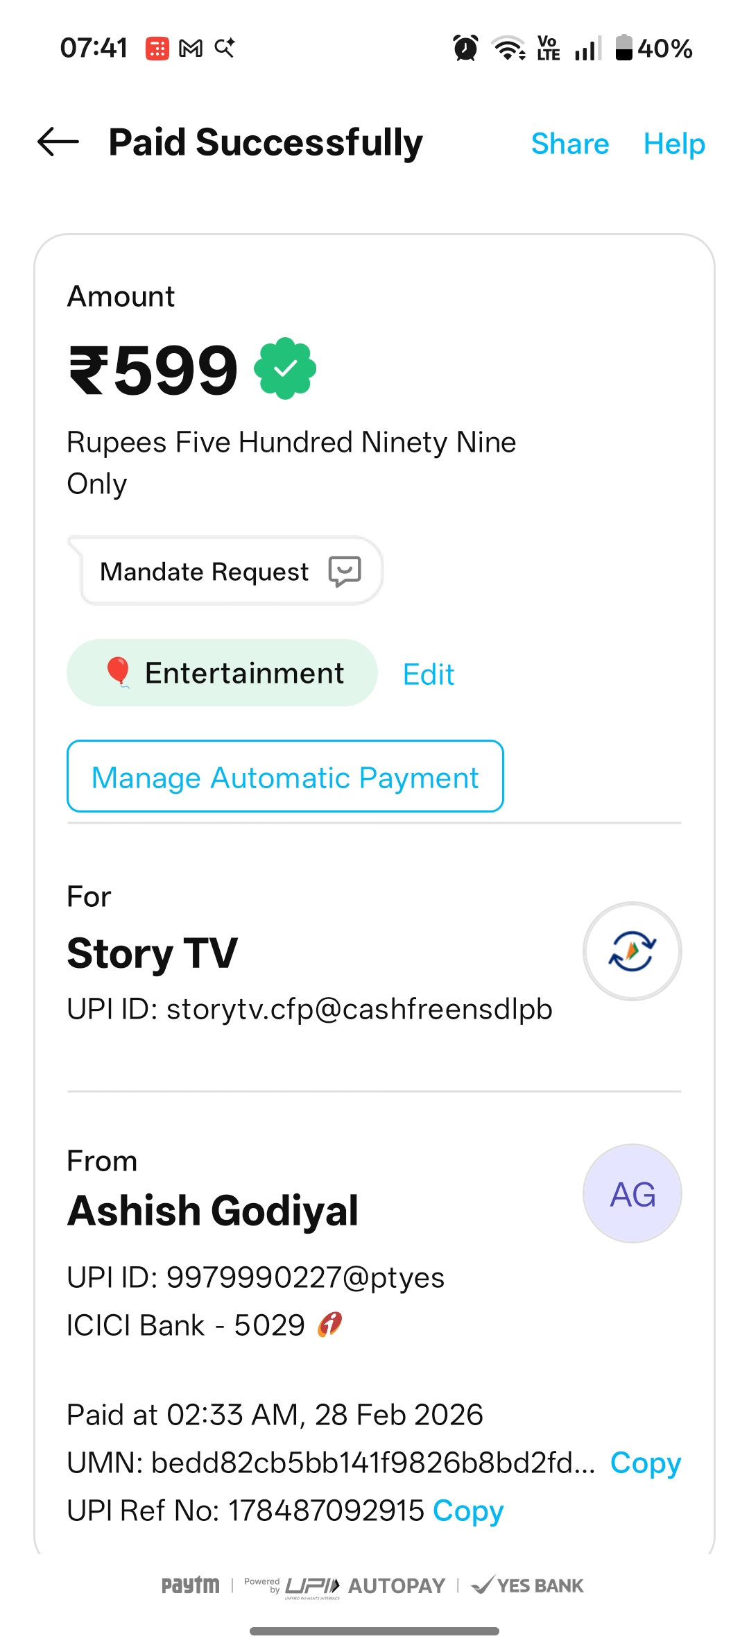Tap the red balloon Entertainment icon
The height and width of the screenshot is (1650, 749).
click(118, 672)
